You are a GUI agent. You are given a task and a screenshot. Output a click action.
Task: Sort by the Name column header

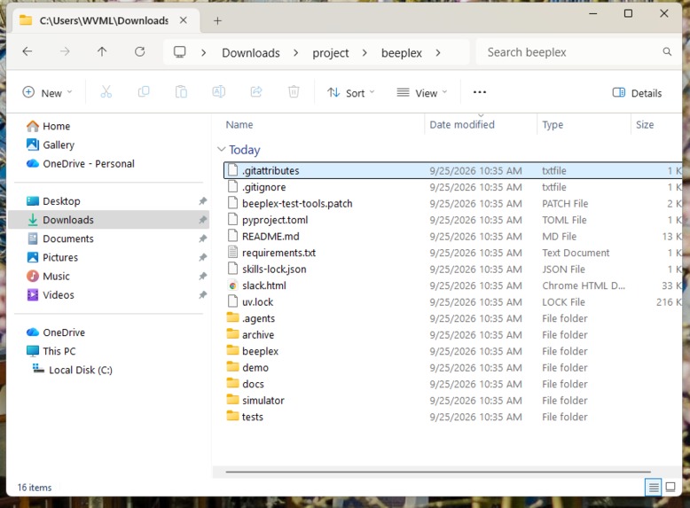tap(239, 124)
